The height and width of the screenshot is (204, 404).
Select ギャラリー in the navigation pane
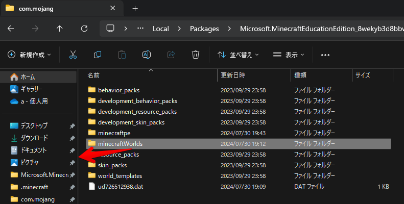pos(31,89)
